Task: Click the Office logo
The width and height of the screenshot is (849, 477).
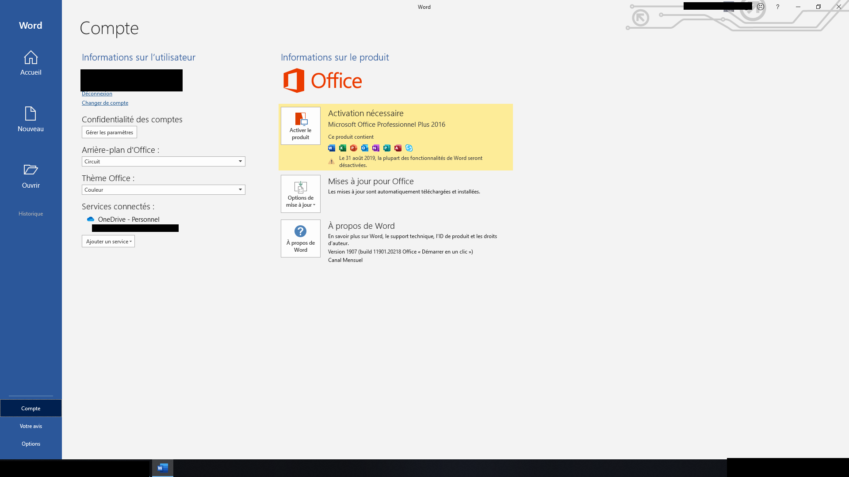Action: tap(323, 80)
